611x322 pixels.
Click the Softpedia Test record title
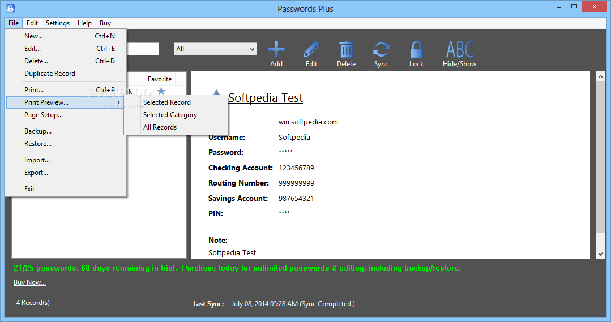pyautogui.click(x=266, y=98)
